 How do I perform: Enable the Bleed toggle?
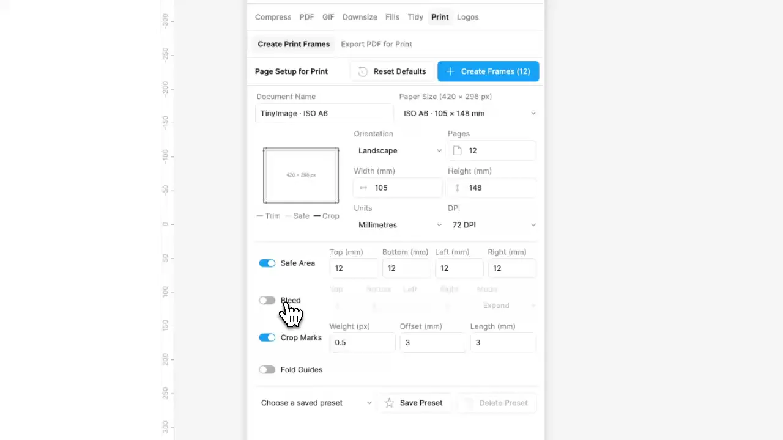click(267, 301)
